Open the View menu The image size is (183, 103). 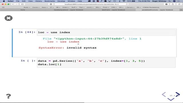(x=30, y=1)
